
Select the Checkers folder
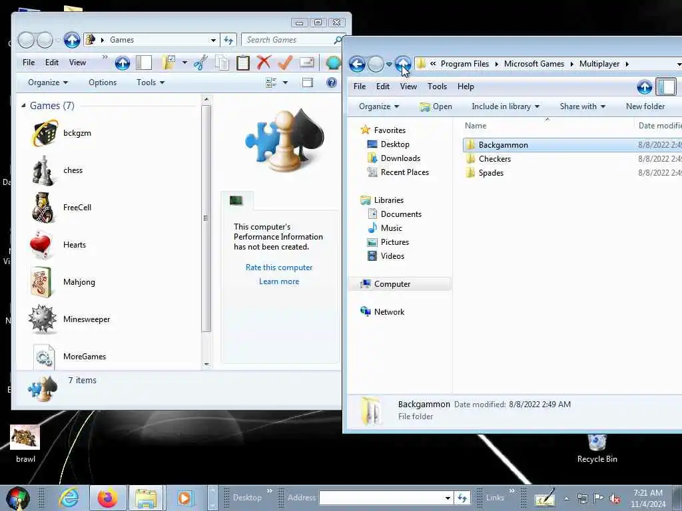pos(495,159)
